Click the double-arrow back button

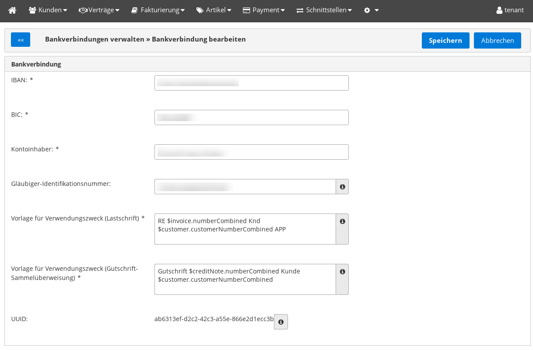(21, 40)
